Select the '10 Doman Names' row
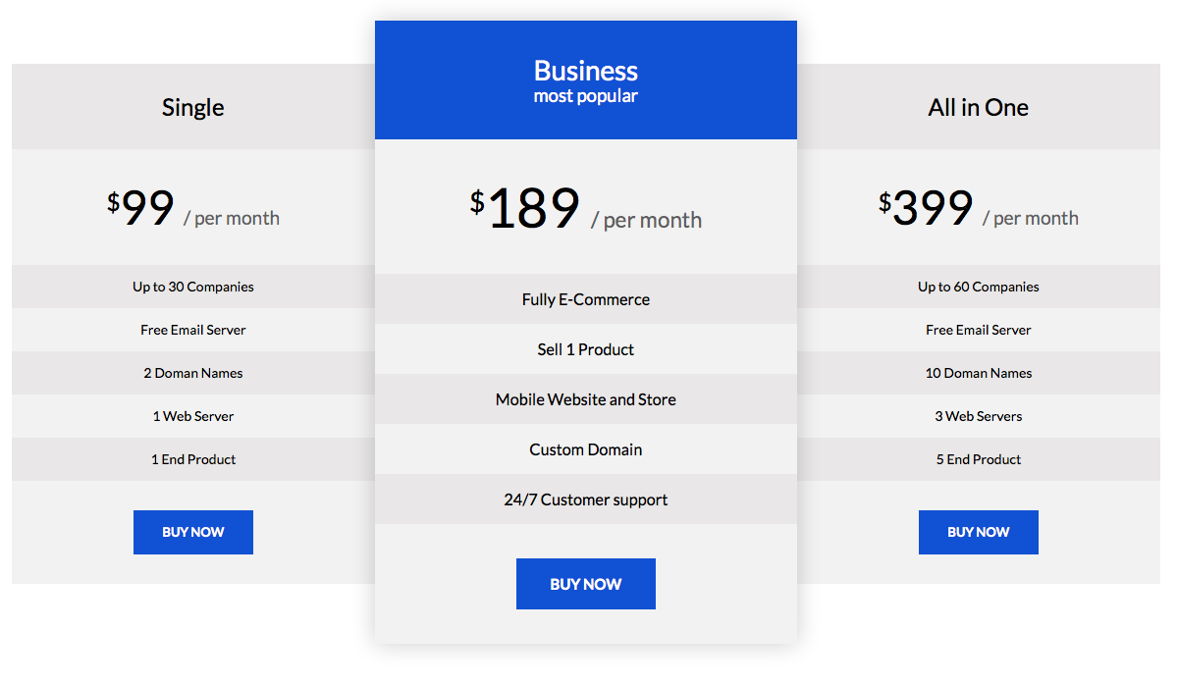Image resolution: width=1177 pixels, height=684 pixels. (978, 373)
